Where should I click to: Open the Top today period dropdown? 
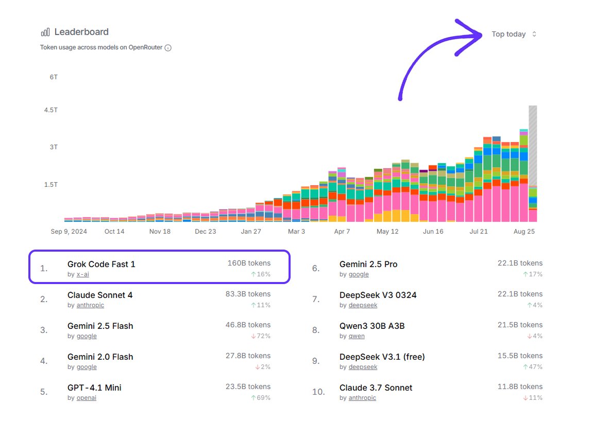514,34
